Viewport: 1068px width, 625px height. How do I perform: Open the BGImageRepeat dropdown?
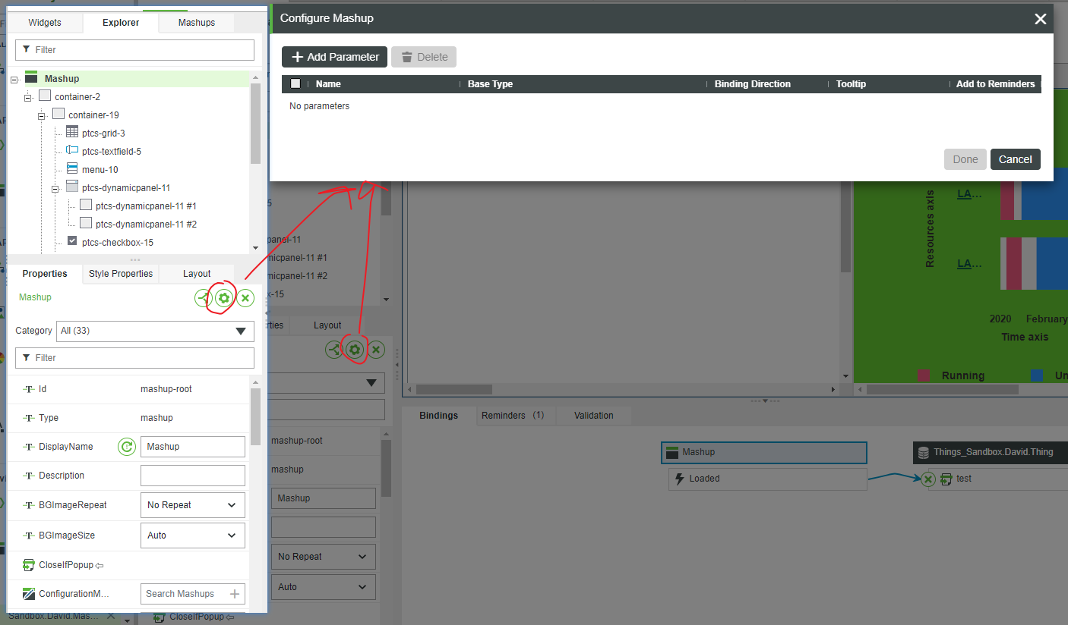pos(192,504)
